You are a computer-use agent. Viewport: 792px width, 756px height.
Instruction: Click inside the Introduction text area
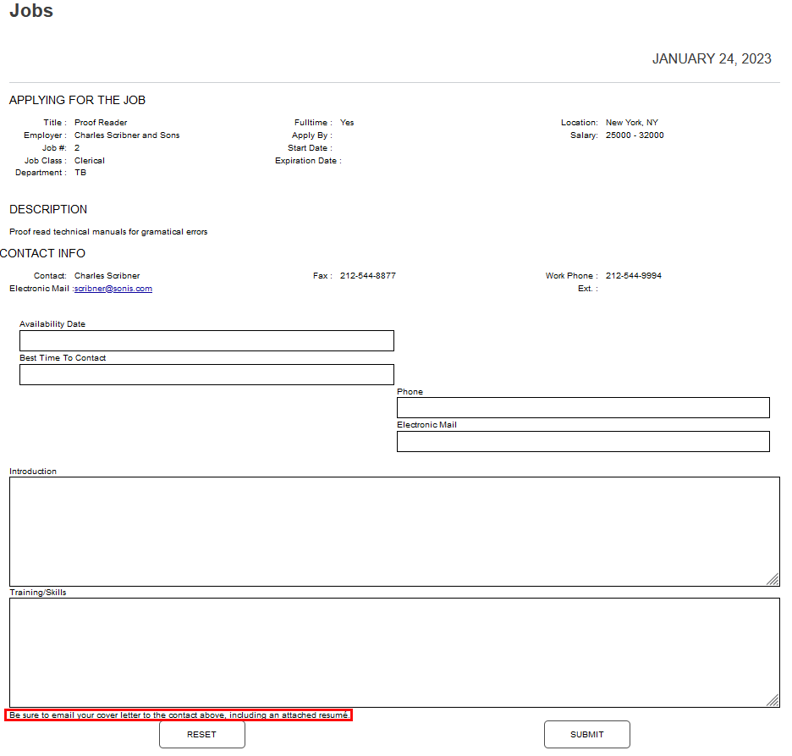393,529
